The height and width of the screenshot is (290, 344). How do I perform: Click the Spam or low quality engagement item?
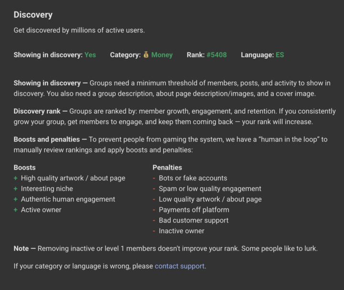210,189
